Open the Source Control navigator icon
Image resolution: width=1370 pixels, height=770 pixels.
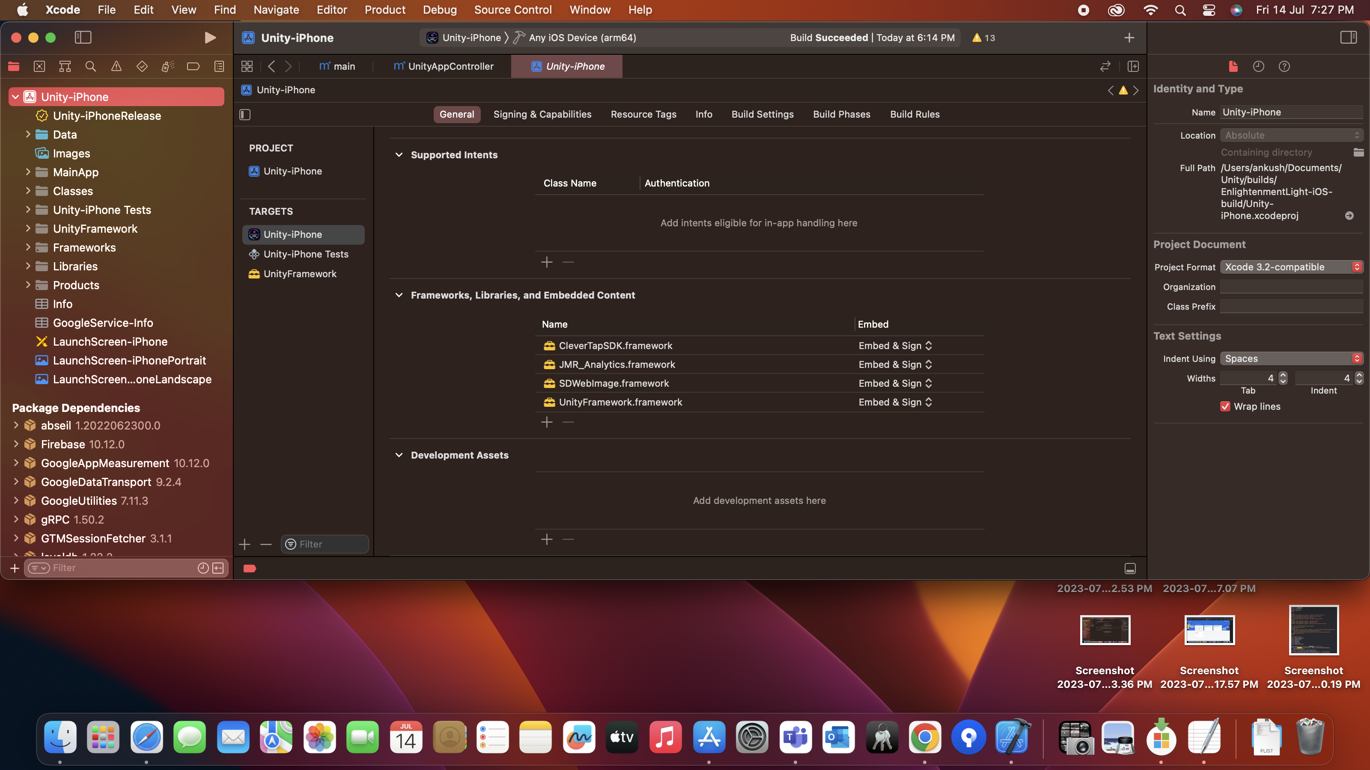(x=39, y=66)
